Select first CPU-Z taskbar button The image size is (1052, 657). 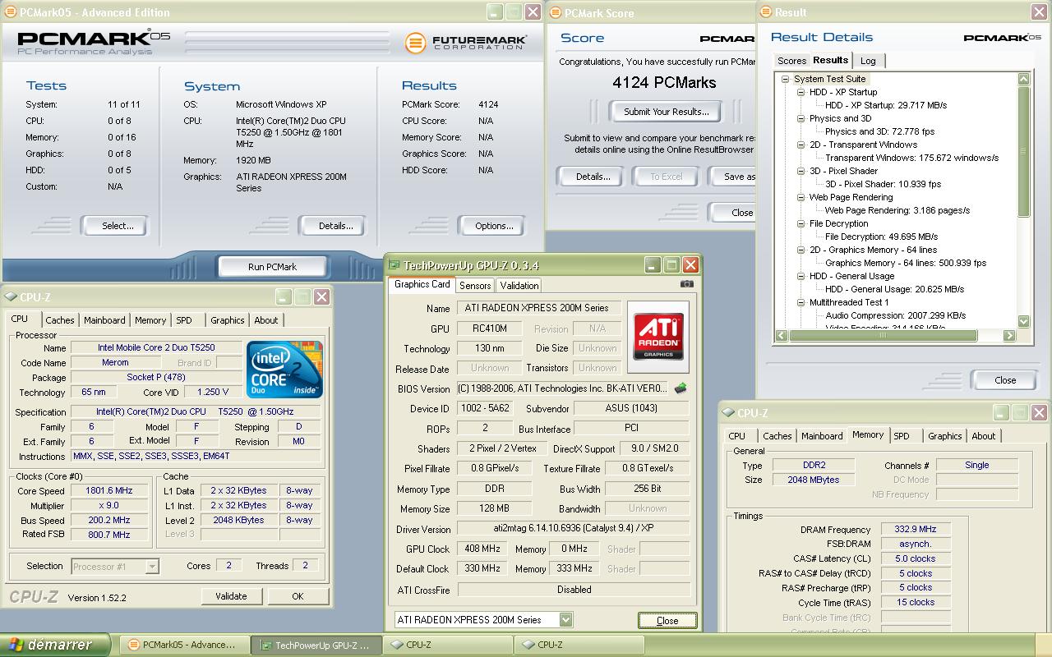448,646
